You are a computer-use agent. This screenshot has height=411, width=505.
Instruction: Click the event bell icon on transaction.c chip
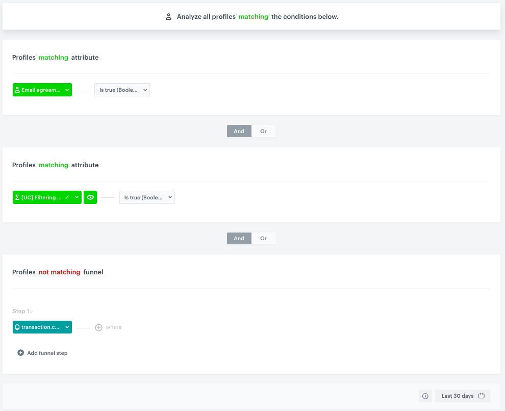coord(17,327)
